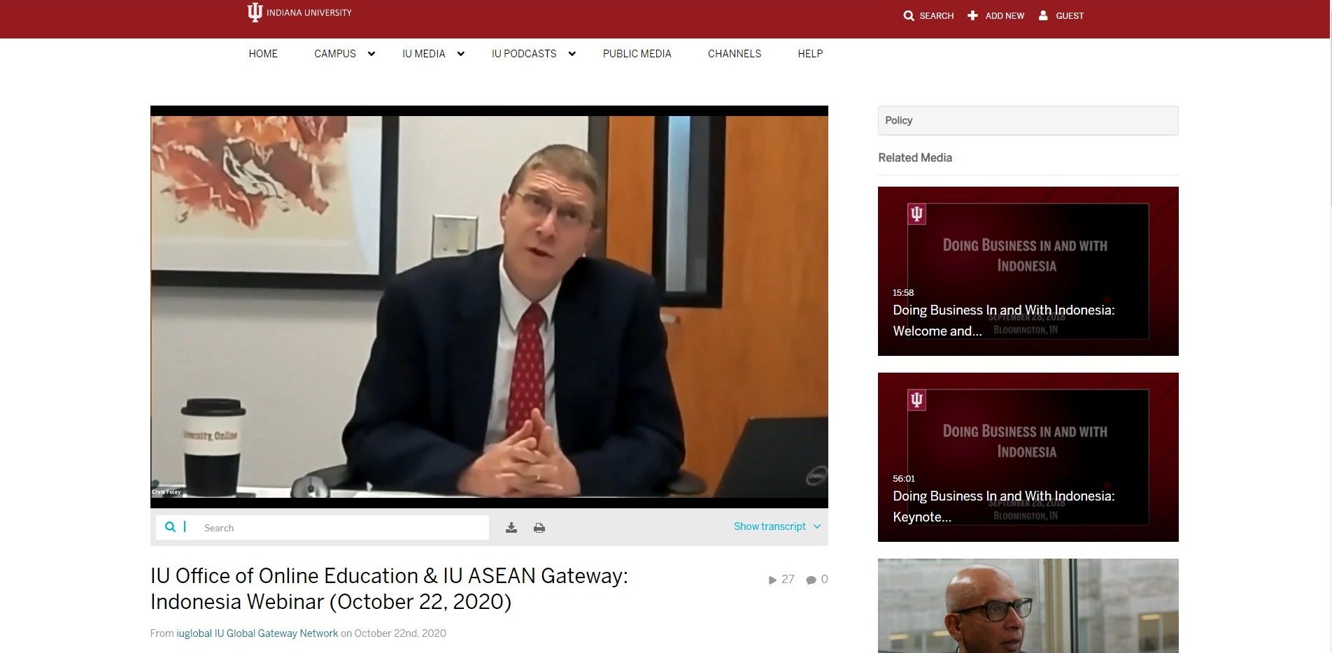
Task: Open CHANNELS menu item
Action: coord(735,54)
